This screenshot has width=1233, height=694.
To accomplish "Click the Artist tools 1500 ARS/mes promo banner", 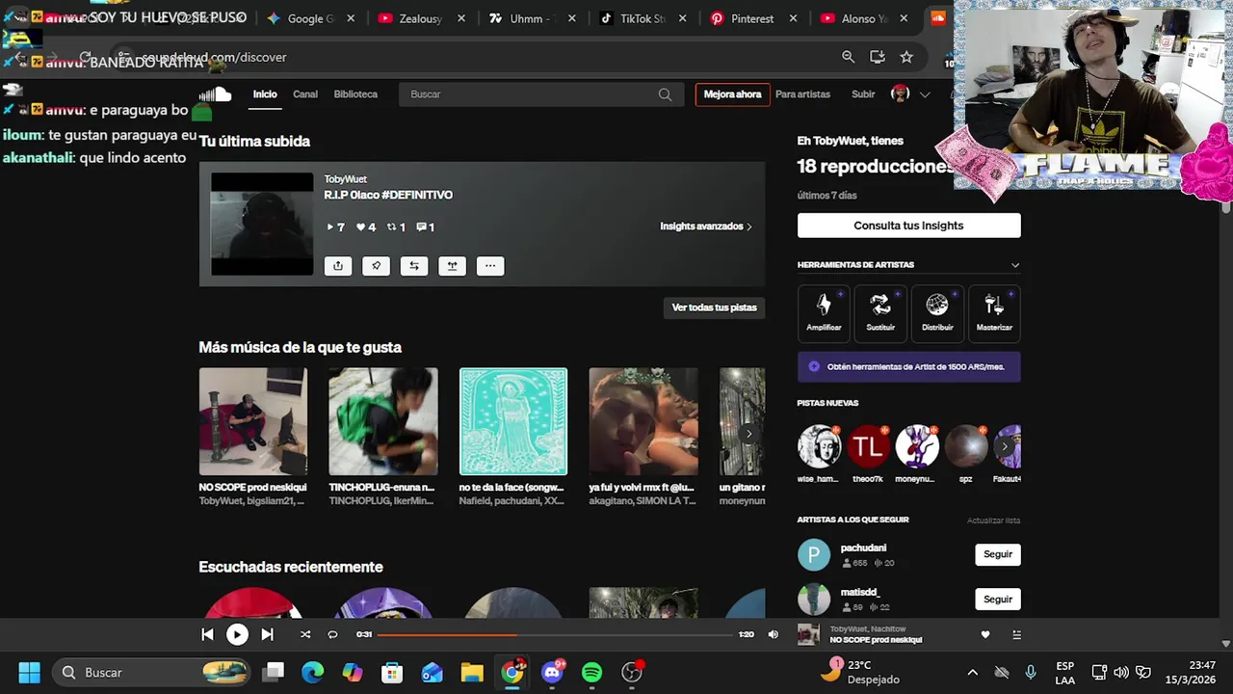I will click(x=908, y=366).
